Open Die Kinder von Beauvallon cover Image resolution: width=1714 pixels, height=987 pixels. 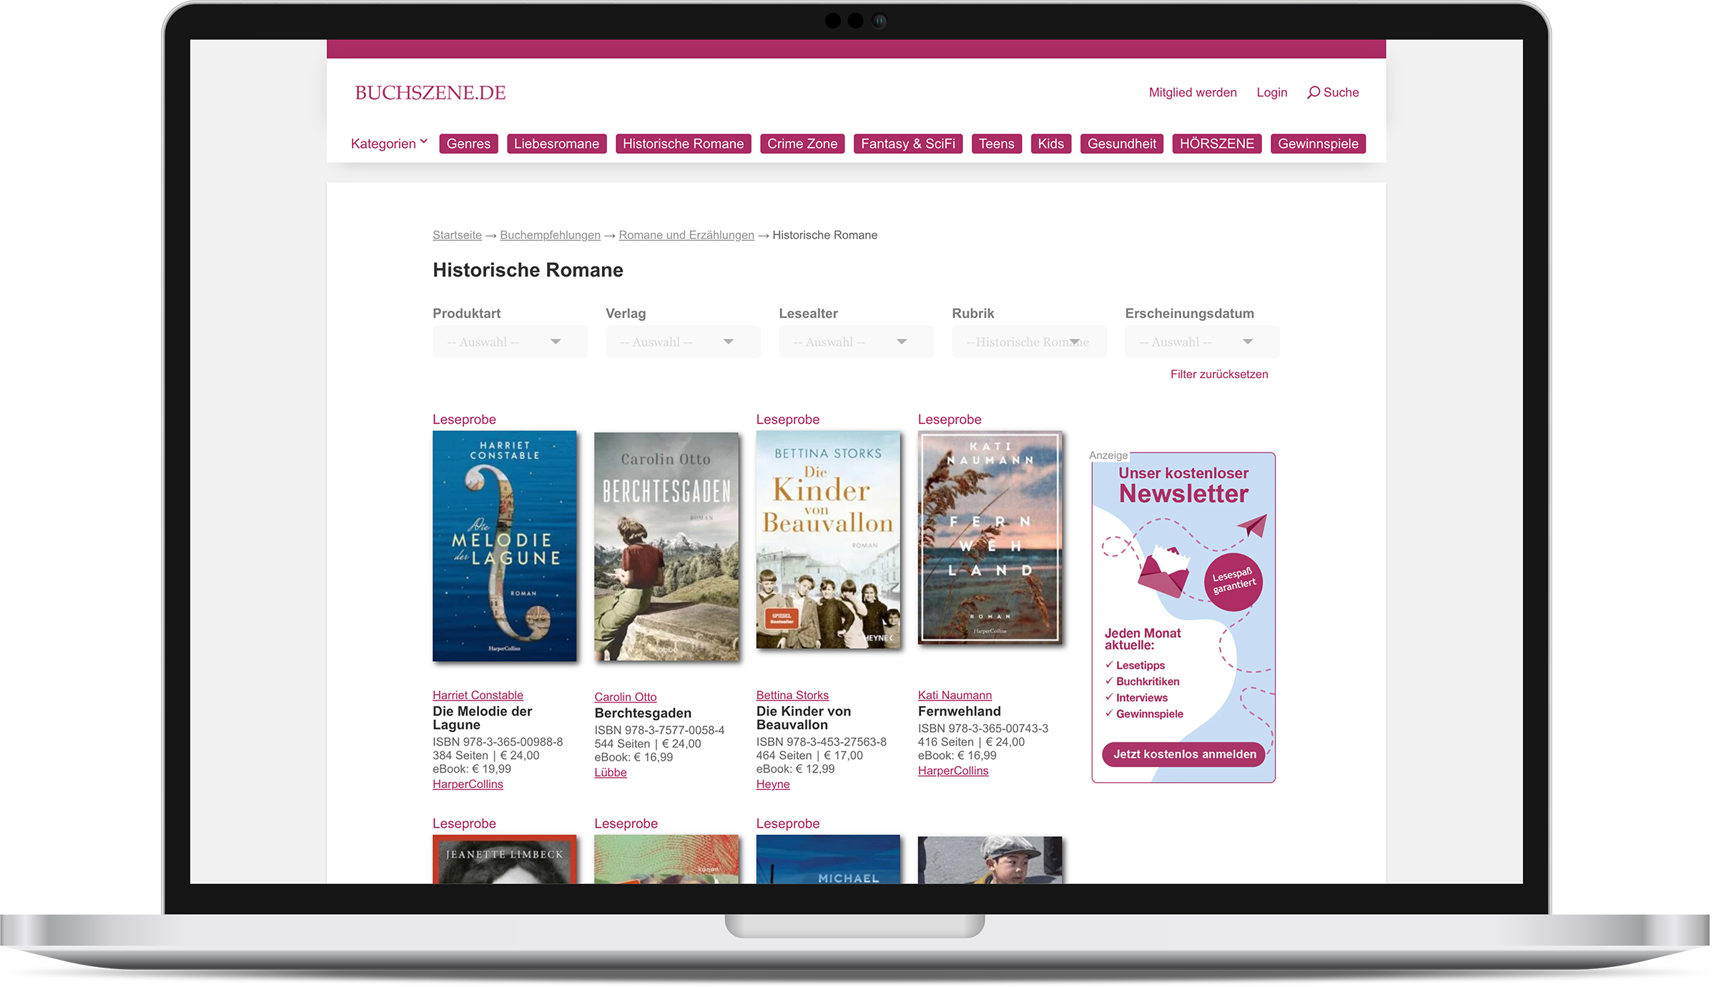coord(827,540)
